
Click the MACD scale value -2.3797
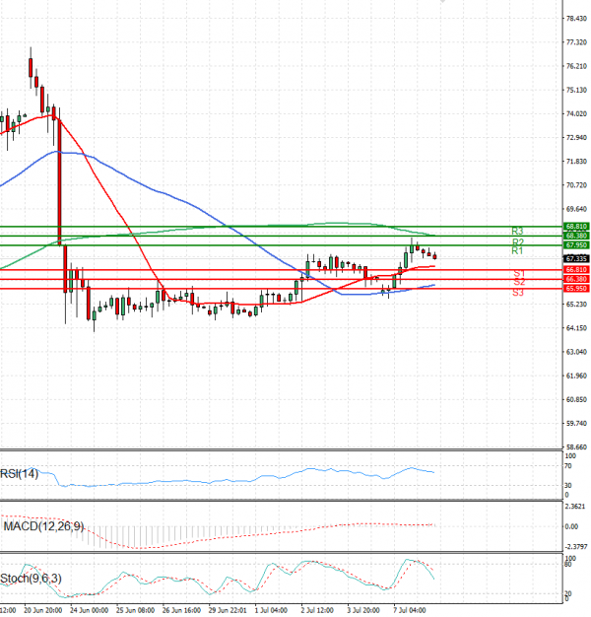pyautogui.click(x=576, y=547)
